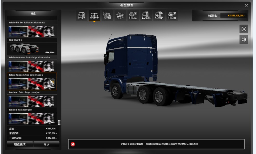The height and width of the screenshot is (154, 256).
Task: Click the red error icon in message bar
Action: click(73, 144)
